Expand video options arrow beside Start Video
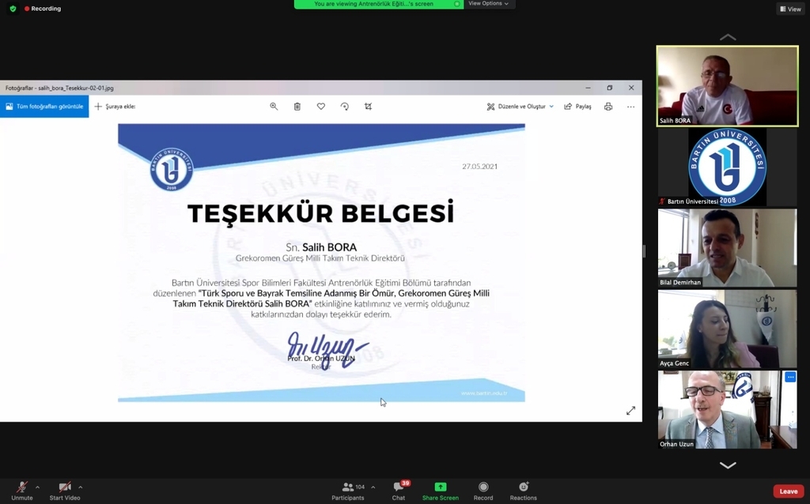Screen dimensions: 810x504 tap(81, 487)
